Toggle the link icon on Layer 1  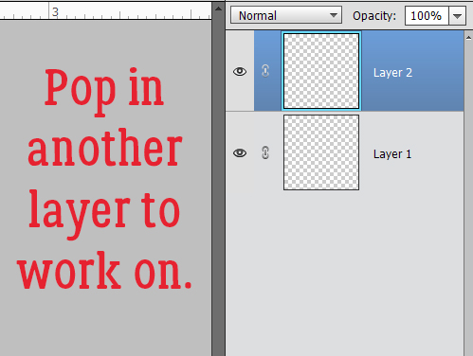pyautogui.click(x=265, y=152)
